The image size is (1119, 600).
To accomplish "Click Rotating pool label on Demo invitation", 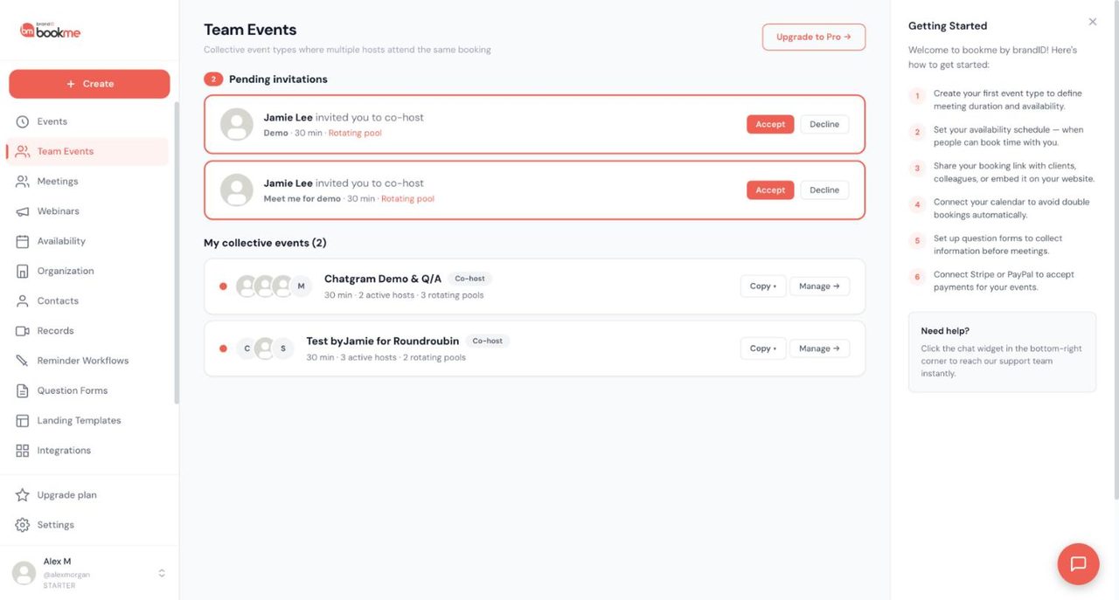I will (x=355, y=133).
